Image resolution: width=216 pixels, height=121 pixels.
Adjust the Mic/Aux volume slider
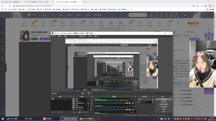[111, 103]
